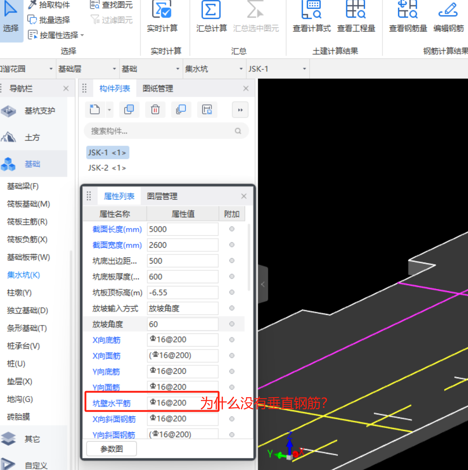Toggle 附加 radio for X向面筋 row
468x470 pixels.
coord(232,356)
